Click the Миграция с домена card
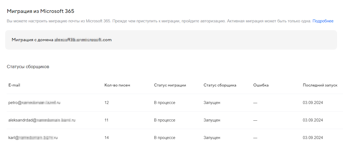 click(x=171, y=40)
